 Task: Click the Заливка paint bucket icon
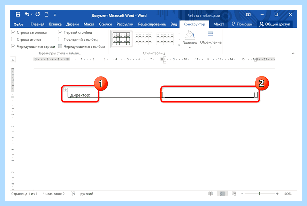click(190, 35)
